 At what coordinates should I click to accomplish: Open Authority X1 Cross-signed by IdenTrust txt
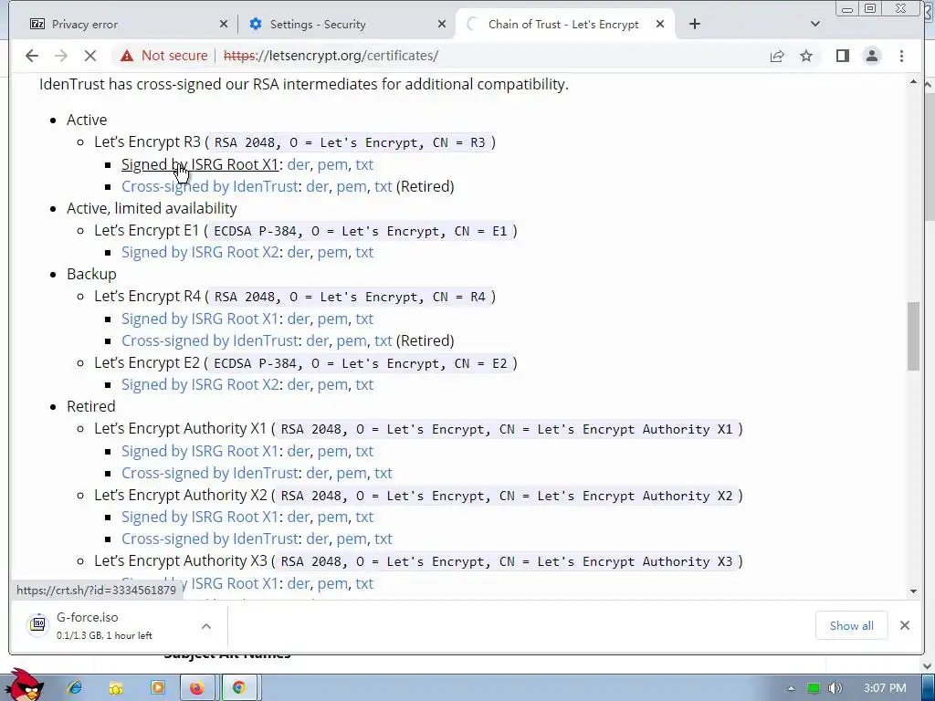tap(383, 474)
